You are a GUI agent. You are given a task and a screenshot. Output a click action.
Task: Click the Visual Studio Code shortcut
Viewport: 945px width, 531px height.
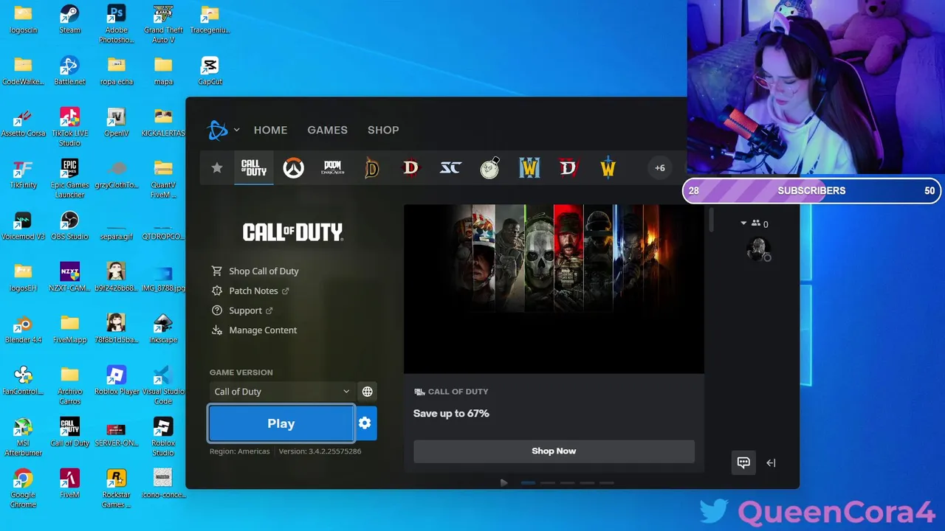163,385
